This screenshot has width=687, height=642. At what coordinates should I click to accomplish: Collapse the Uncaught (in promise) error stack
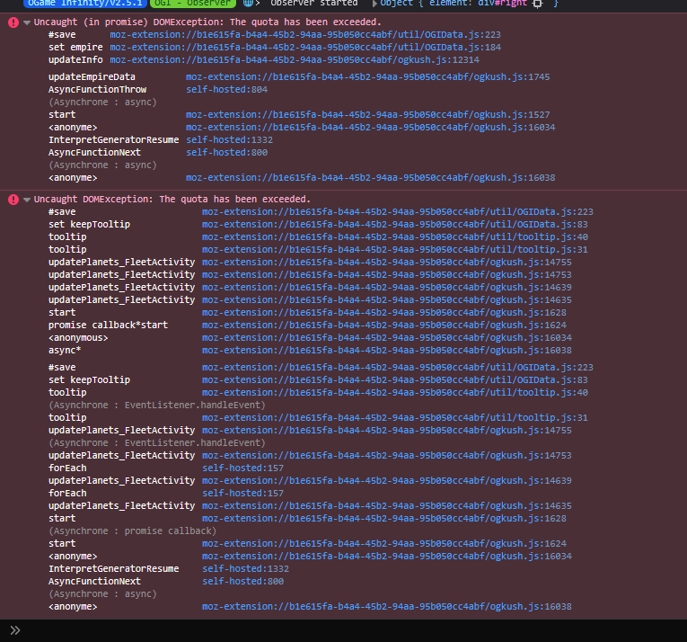click(27, 22)
